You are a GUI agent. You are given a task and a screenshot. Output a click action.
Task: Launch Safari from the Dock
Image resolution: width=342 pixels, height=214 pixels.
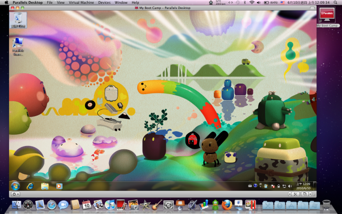point(52,205)
